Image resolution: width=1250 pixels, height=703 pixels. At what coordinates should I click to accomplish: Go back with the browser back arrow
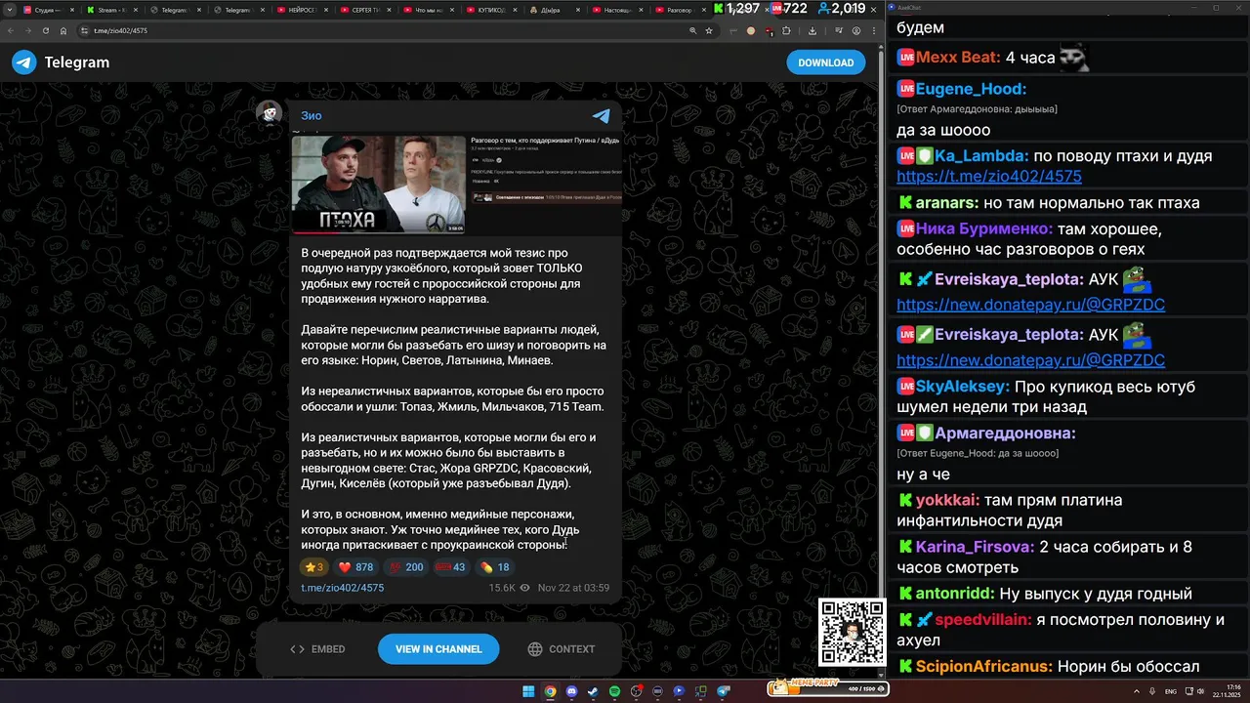[x=10, y=30]
